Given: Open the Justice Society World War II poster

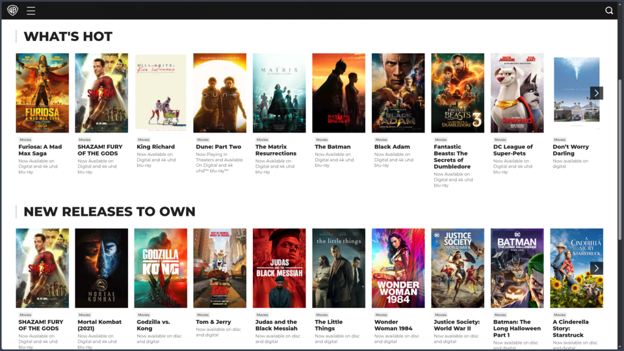Looking at the screenshot, I should [458, 268].
